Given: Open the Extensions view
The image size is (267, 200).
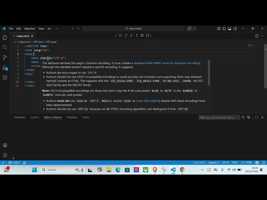Looking at the screenshot, I should [5, 77].
